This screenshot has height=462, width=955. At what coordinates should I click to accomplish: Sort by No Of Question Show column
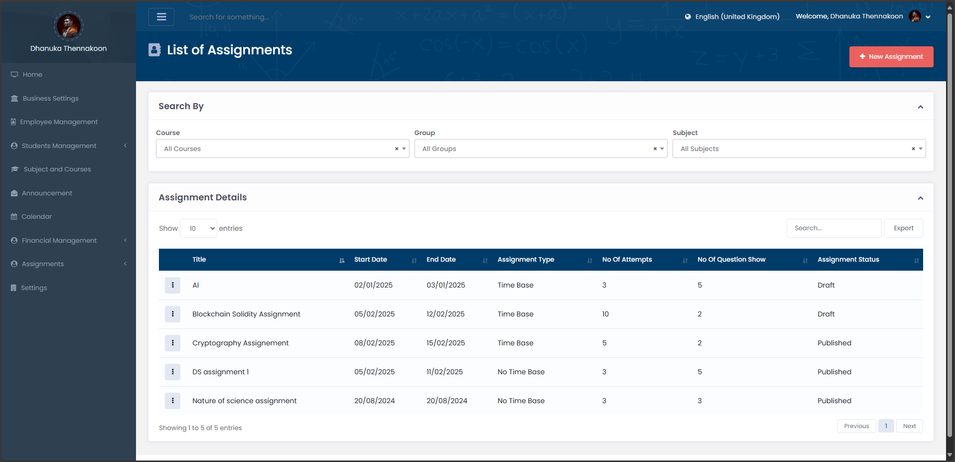[x=751, y=260]
